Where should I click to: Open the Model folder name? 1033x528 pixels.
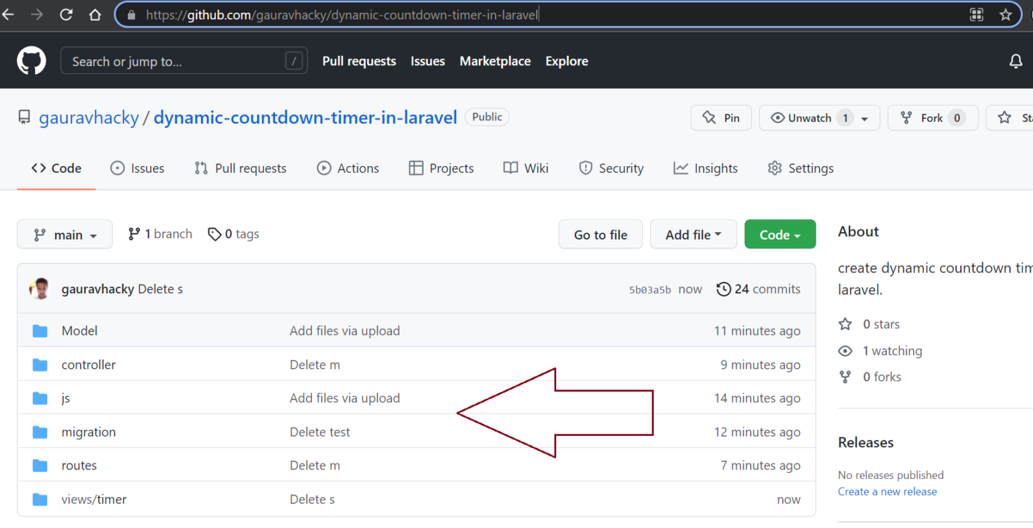click(79, 331)
